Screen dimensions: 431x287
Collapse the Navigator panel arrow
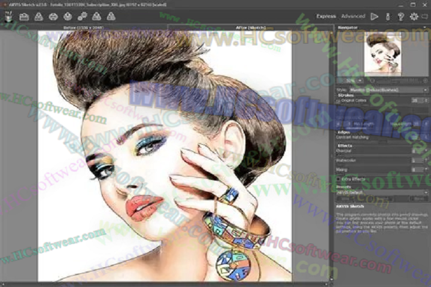coord(425,28)
